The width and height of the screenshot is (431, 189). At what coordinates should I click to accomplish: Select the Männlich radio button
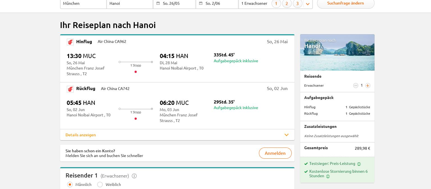point(70,185)
